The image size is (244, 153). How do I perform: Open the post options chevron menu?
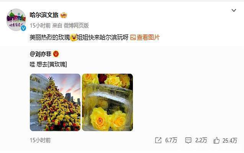(234, 10)
